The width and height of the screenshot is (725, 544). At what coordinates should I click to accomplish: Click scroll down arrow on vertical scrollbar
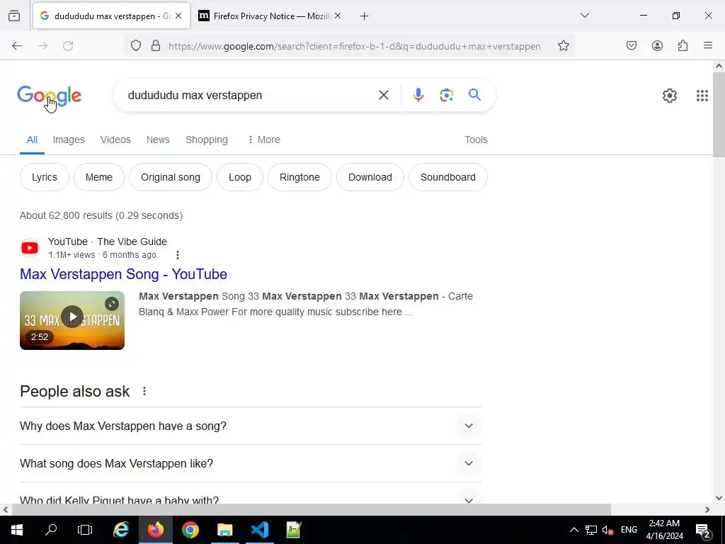(x=719, y=498)
